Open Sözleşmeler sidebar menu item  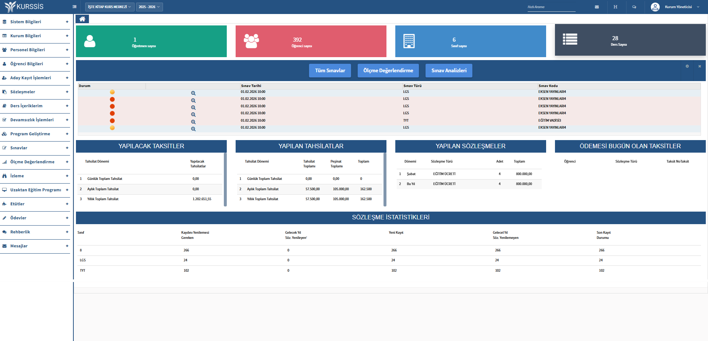pyautogui.click(x=35, y=92)
